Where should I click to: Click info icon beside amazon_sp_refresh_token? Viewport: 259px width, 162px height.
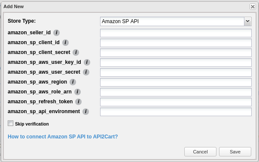(x=79, y=102)
